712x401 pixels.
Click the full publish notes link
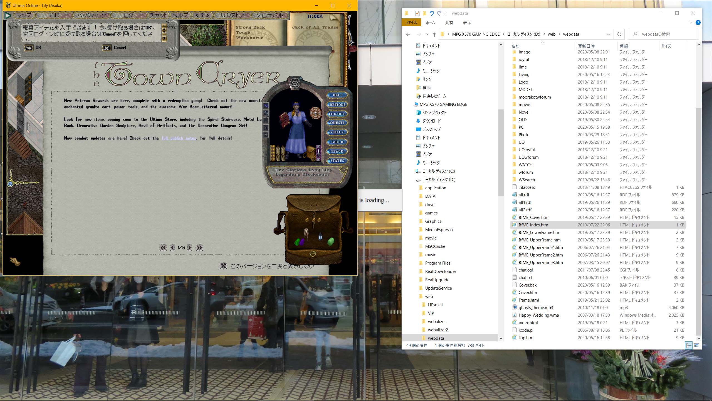click(x=179, y=138)
